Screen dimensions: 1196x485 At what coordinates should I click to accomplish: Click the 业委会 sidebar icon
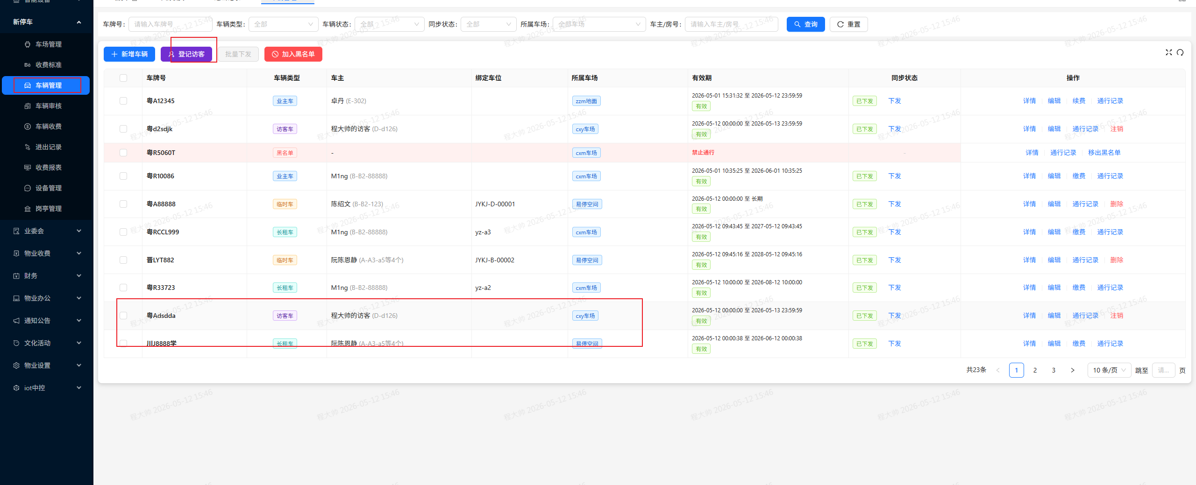point(16,231)
